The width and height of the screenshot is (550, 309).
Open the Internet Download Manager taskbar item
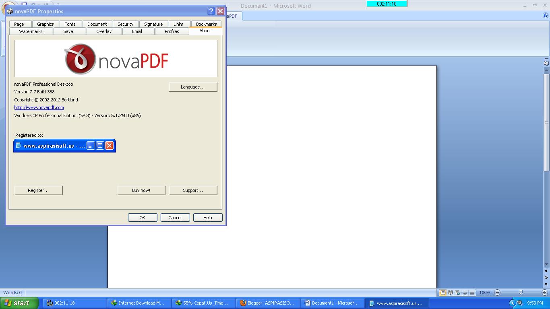coord(139,303)
